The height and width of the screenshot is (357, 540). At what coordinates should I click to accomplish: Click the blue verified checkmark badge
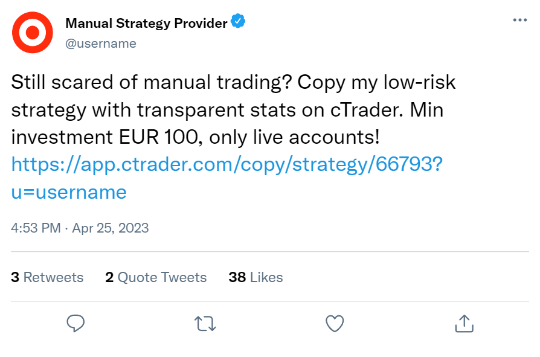click(x=238, y=21)
